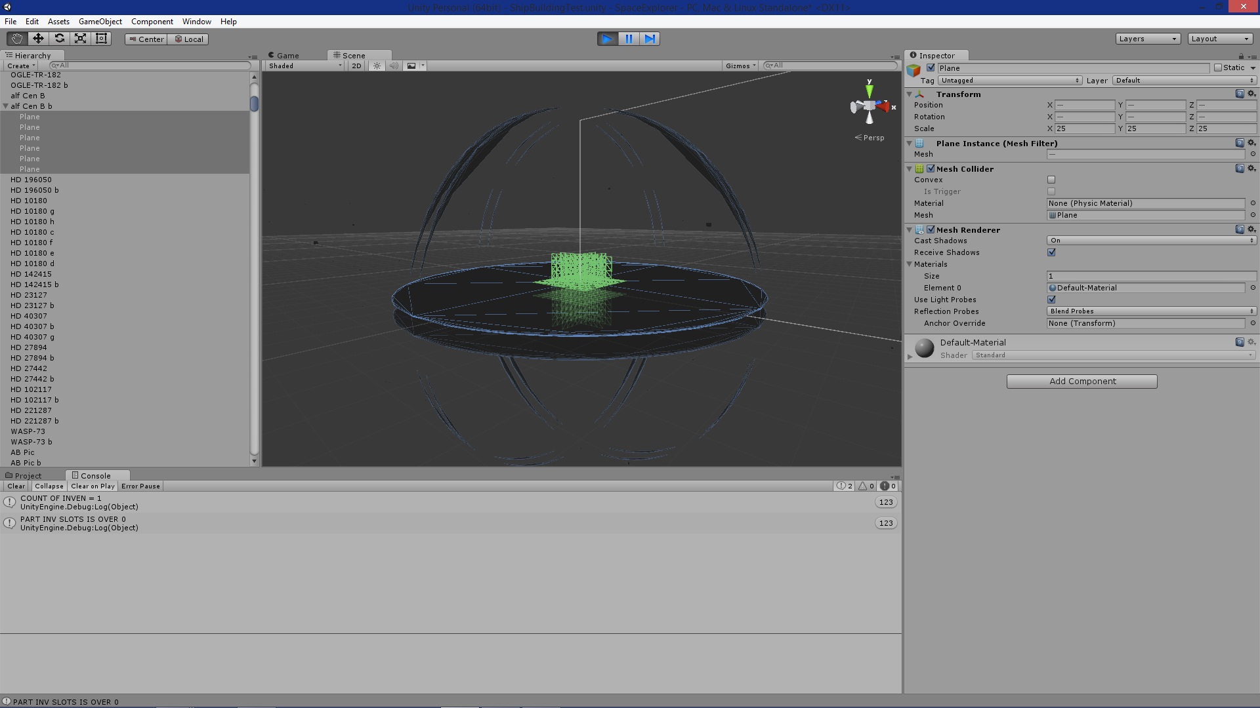Open the Layout dropdown

pyautogui.click(x=1220, y=39)
